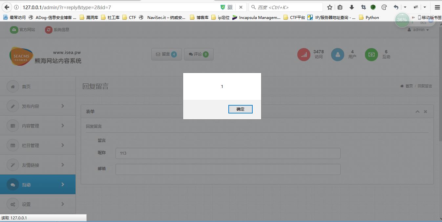Open the downloads arrow icon
Viewport: 442px width, 222px height.
click(x=352, y=7)
